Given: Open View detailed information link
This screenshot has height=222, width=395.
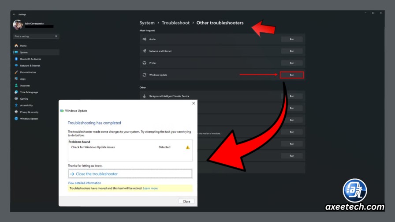Looking at the screenshot, I should click(84, 183).
